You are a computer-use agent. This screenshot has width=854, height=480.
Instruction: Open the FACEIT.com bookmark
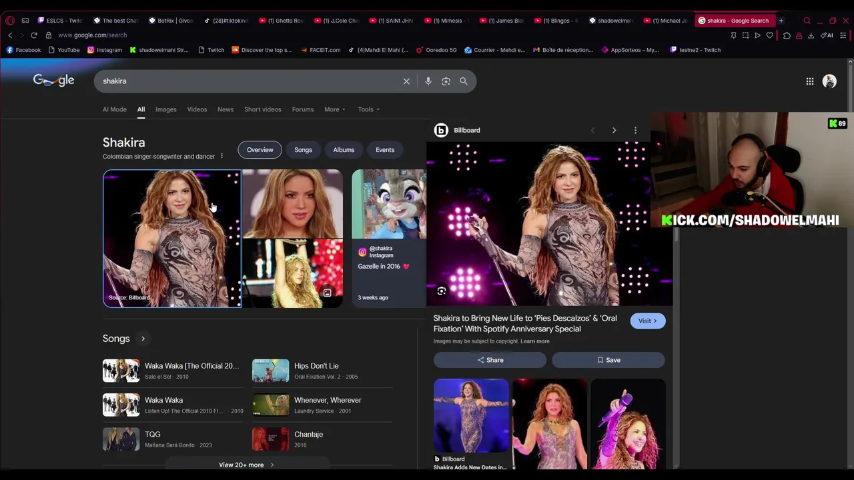pyautogui.click(x=320, y=50)
